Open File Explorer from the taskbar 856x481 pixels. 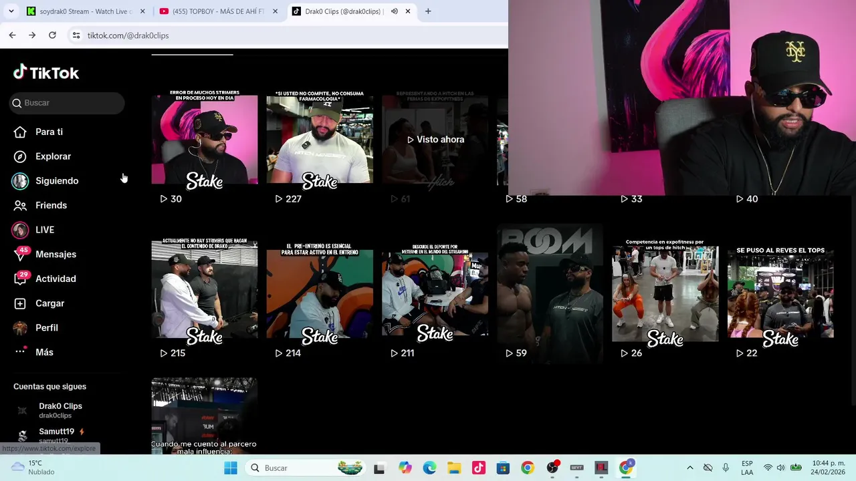(454, 468)
